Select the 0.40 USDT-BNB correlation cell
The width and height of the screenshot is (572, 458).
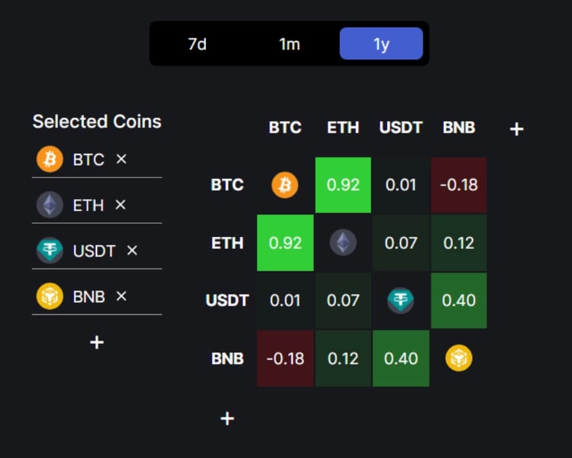(x=459, y=301)
